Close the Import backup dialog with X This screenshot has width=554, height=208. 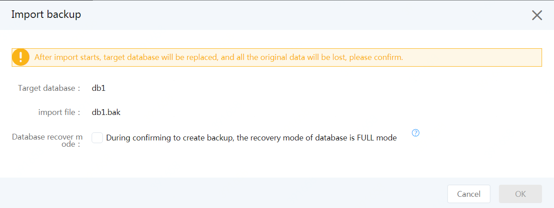(537, 15)
